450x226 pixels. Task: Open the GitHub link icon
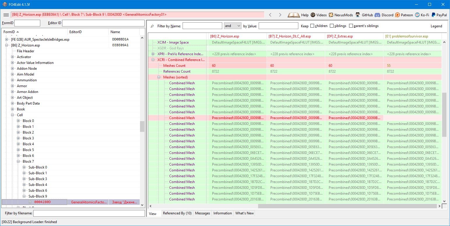358,15
